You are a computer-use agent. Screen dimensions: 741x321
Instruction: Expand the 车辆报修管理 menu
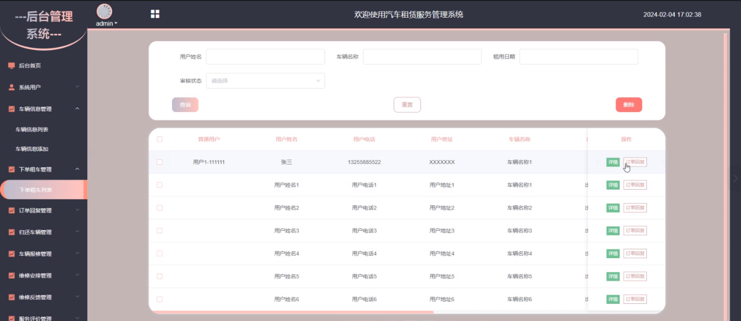77,254
